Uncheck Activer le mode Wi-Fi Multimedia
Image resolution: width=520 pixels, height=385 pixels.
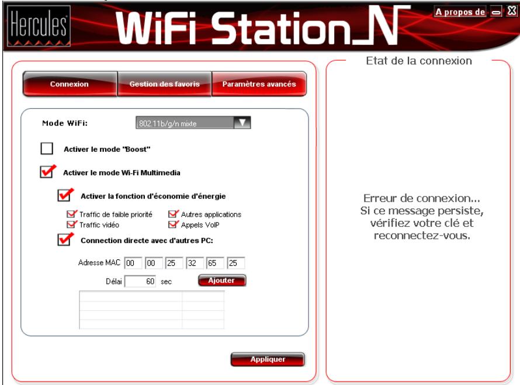click(x=47, y=172)
